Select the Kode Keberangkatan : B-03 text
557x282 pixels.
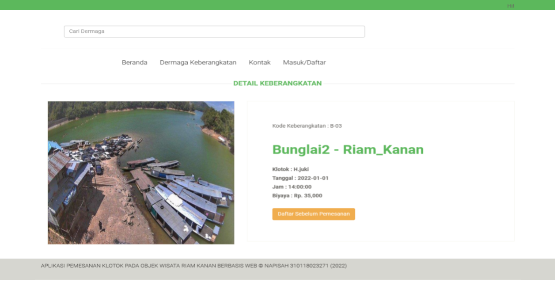click(307, 126)
